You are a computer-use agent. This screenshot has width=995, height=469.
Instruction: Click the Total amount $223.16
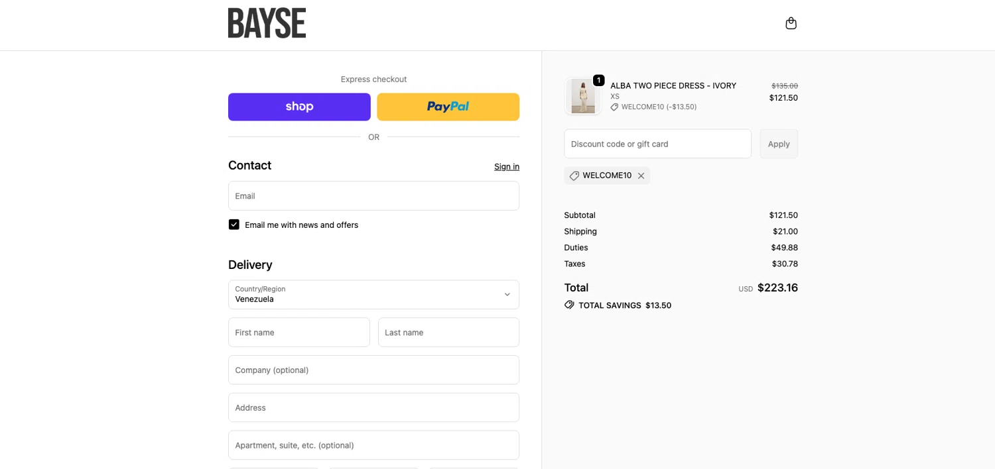point(777,287)
